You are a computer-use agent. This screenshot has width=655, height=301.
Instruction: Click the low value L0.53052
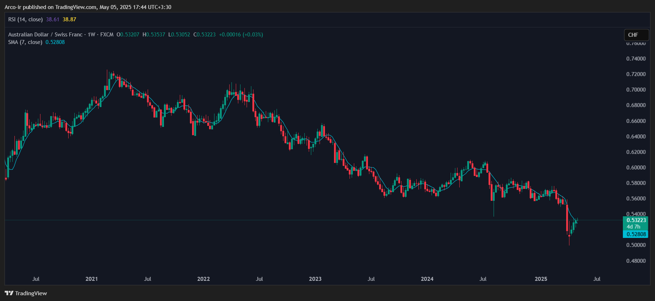179,35
